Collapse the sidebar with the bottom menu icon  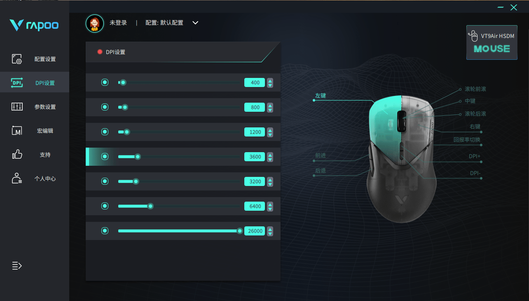[x=17, y=266]
